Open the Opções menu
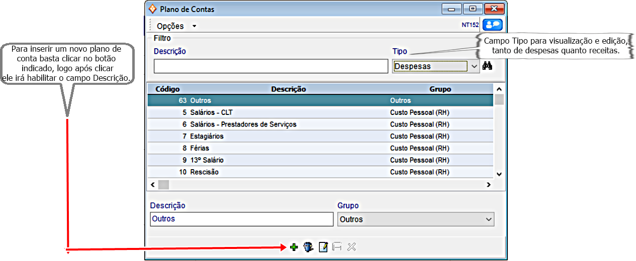Screen dimensions: 636x261 (170, 26)
